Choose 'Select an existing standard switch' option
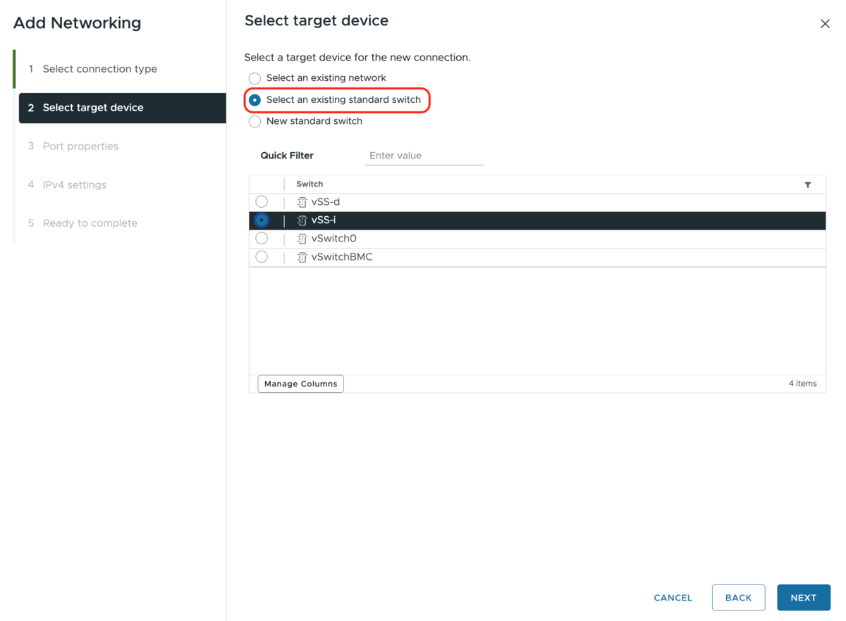The height and width of the screenshot is (621, 846). (x=255, y=100)
